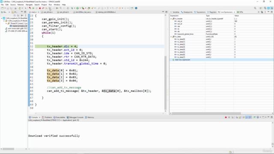Open the File menu
The image size is (274, 154).
tap(2, 5)
